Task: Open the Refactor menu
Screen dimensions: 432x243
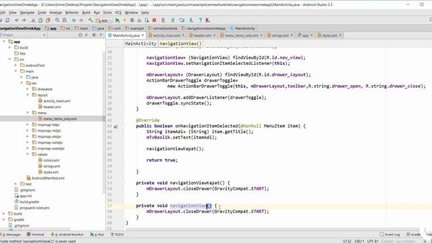Action: click(72, 12)
